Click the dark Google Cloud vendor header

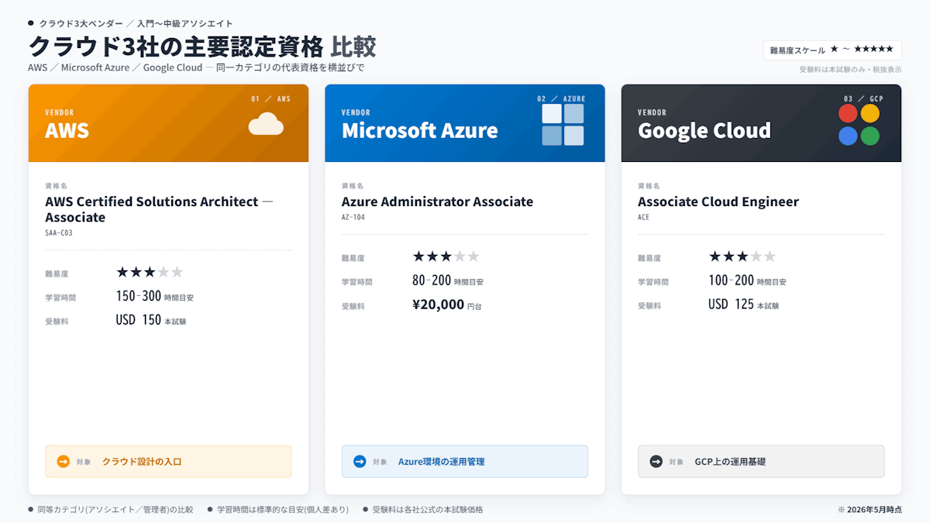pos(761,123)
